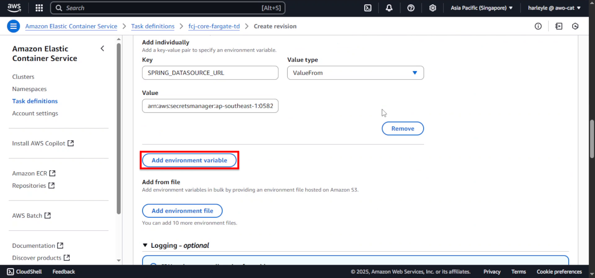595x278 pixels.
Task: Go to Amazon Elastic Container Service breadcrumb
Action: (x=71, y=26)
